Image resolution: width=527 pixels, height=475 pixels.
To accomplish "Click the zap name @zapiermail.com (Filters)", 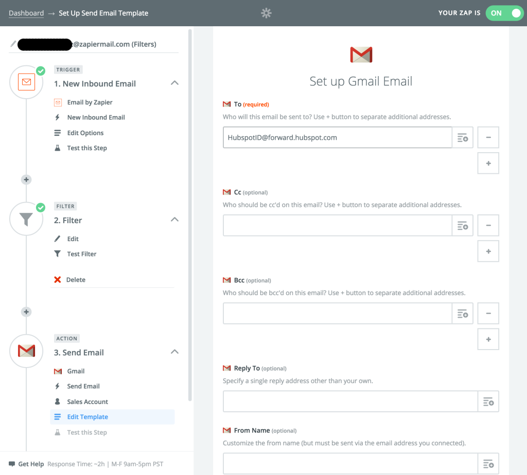I will (115, 44).
